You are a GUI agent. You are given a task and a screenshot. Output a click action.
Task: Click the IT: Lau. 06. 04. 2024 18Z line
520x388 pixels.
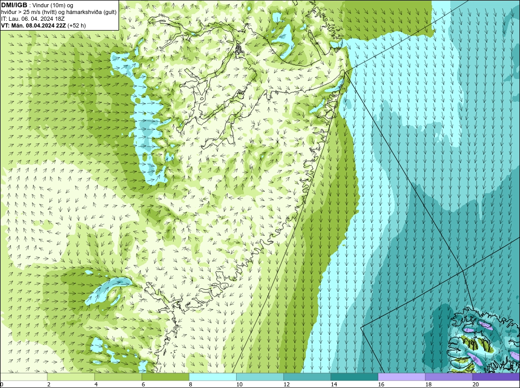coord(33,19)
